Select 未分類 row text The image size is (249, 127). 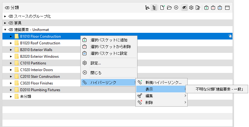pos(25,97)
